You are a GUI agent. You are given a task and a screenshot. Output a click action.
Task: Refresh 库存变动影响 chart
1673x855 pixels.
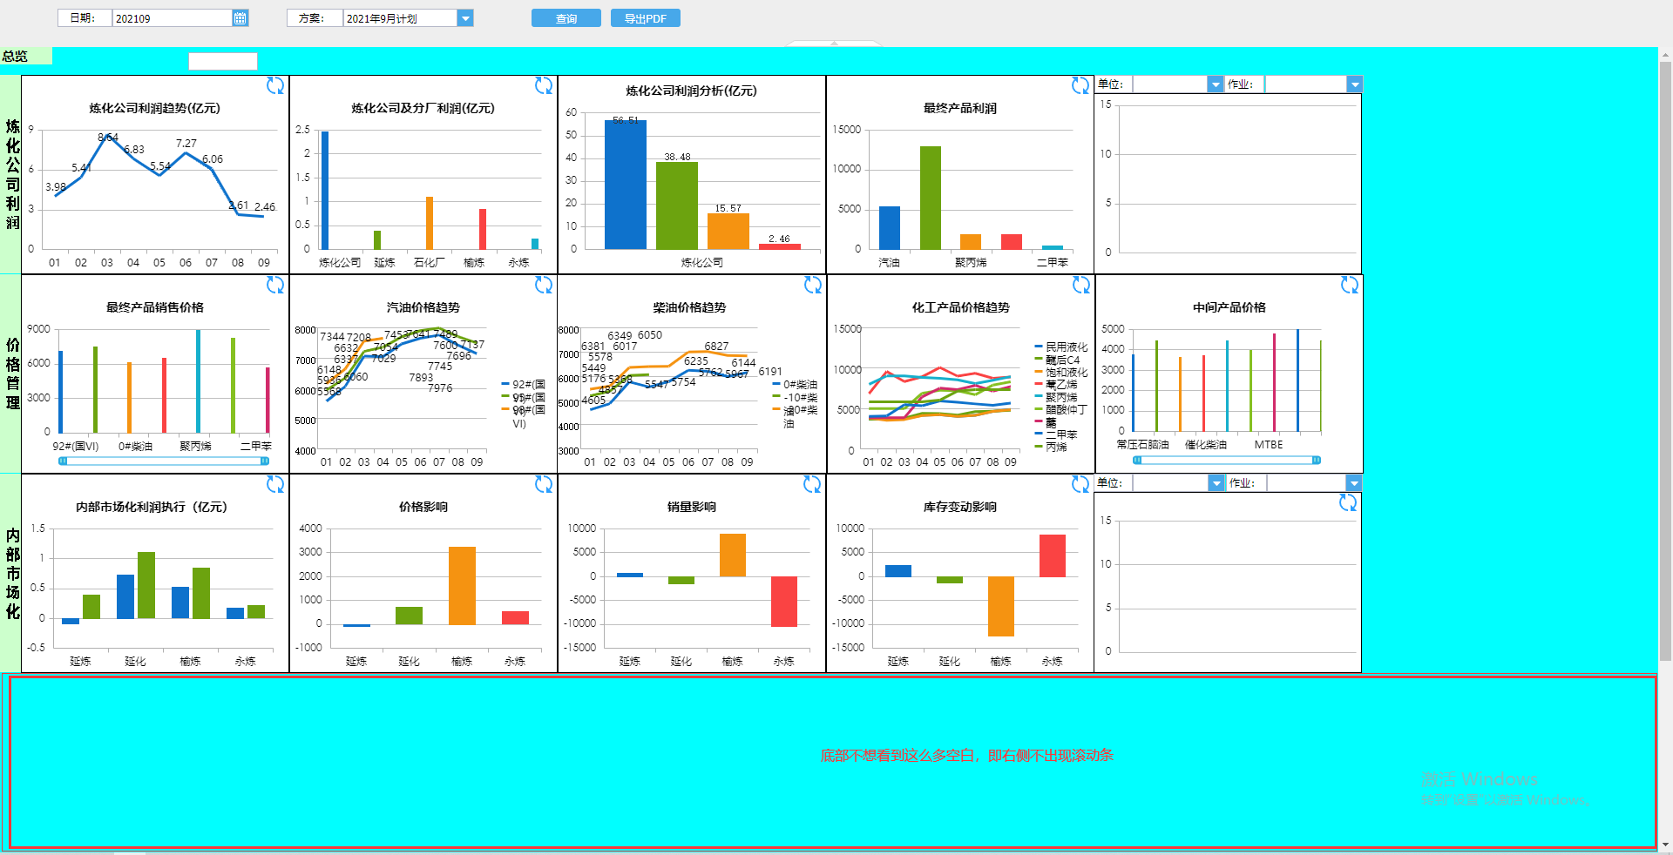tap(1080, 484)
